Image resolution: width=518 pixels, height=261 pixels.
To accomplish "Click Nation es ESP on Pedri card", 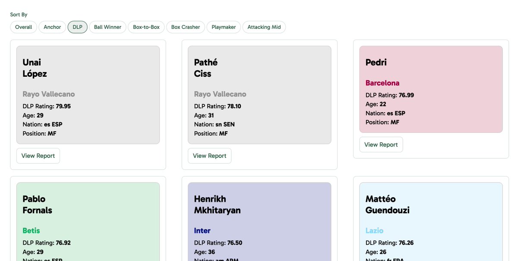I will [385, 113].
